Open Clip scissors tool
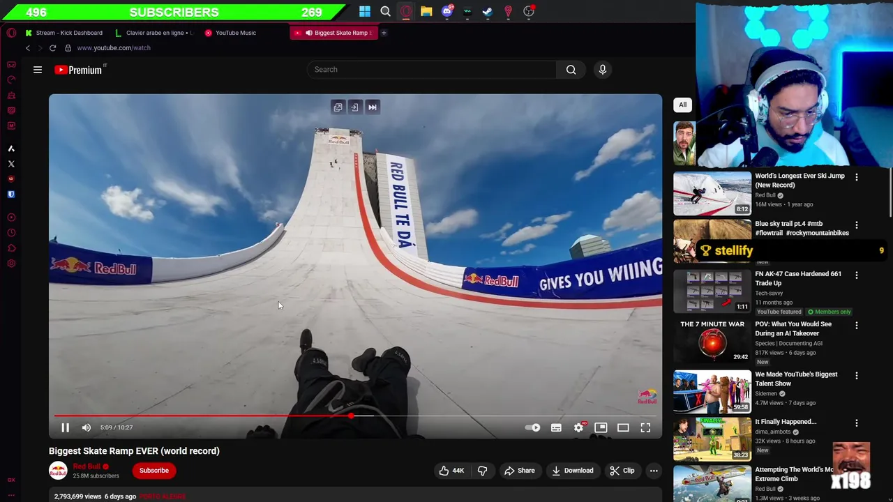 (x=622, y=471)
